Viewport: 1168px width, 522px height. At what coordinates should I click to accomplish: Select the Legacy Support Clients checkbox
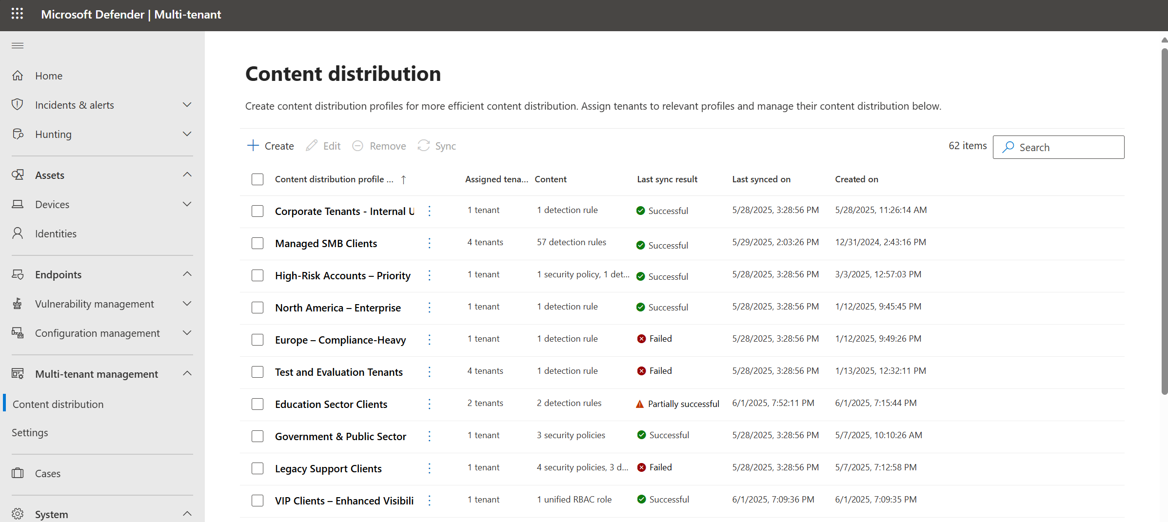pyautogui.click(x=257, y=468)
